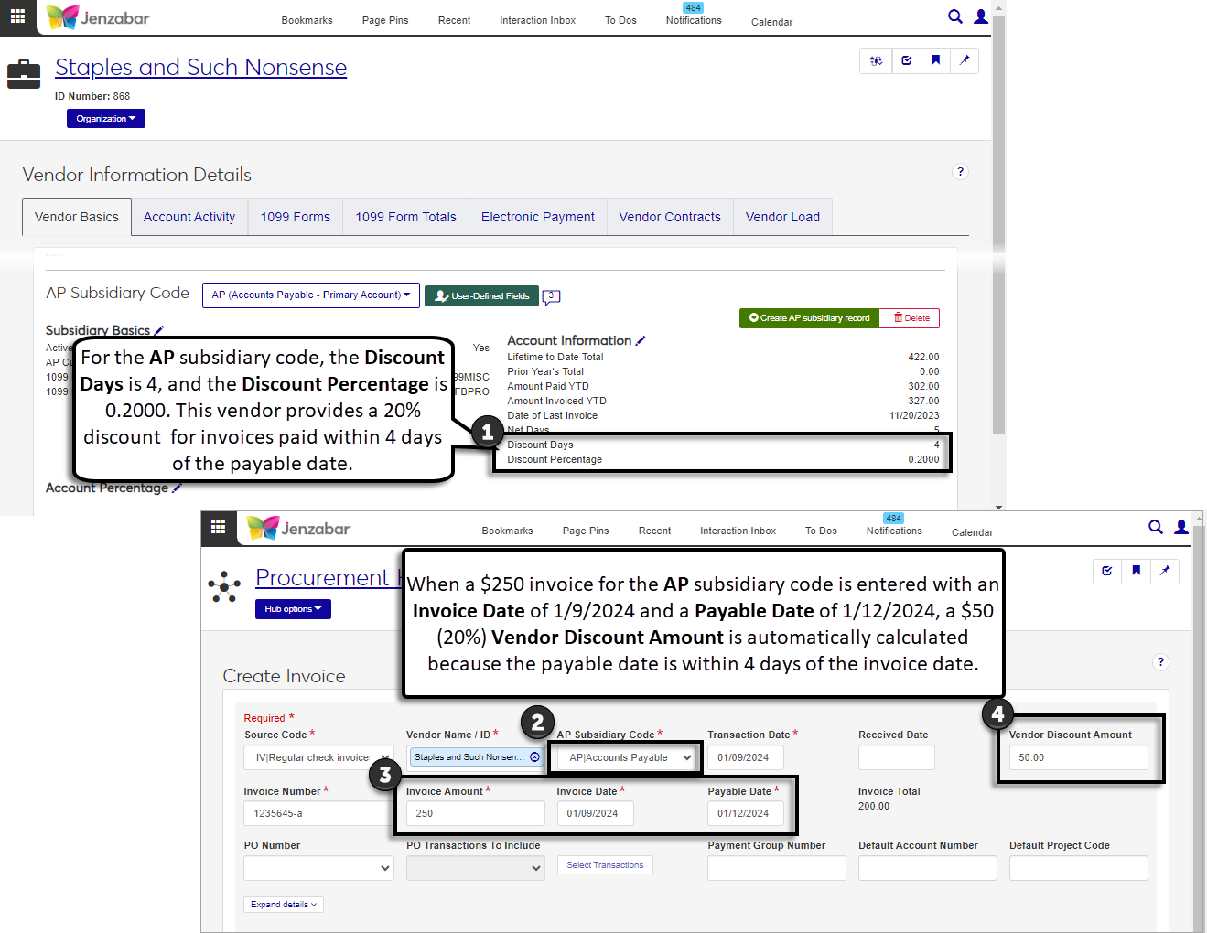This screenshot has width=1207, height=933.
Task: Edit Subsidiary Basics with the pencil icon
Action: (159, 330)
